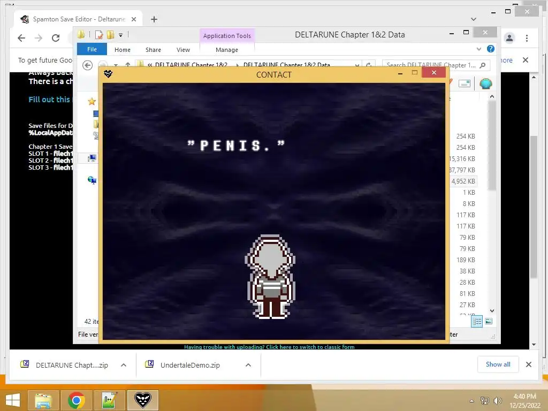Switch to the View ribbon tab
This screenshot has height=411, width=548.
[183, 50]
